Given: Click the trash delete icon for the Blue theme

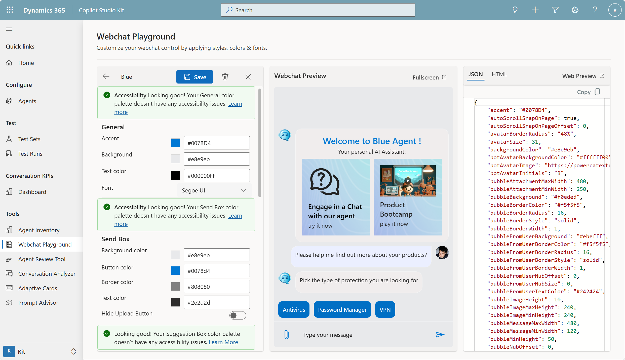Looking at the screenshot, I should [225, 77].
